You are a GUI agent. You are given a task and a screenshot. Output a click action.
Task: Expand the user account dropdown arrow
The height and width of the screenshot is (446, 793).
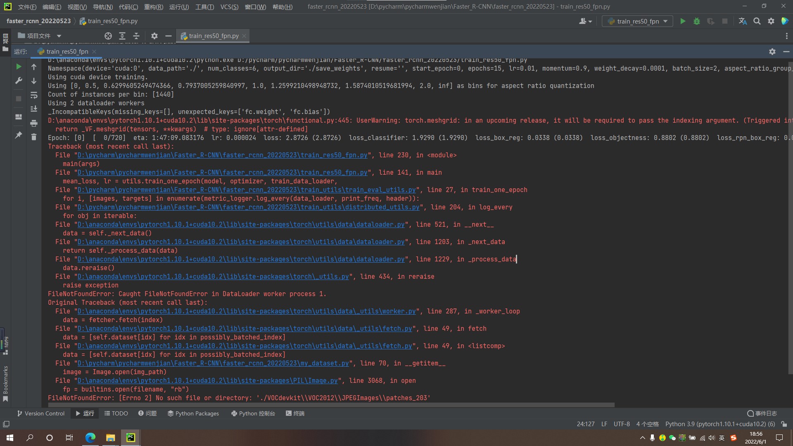(x=589, y=21)
